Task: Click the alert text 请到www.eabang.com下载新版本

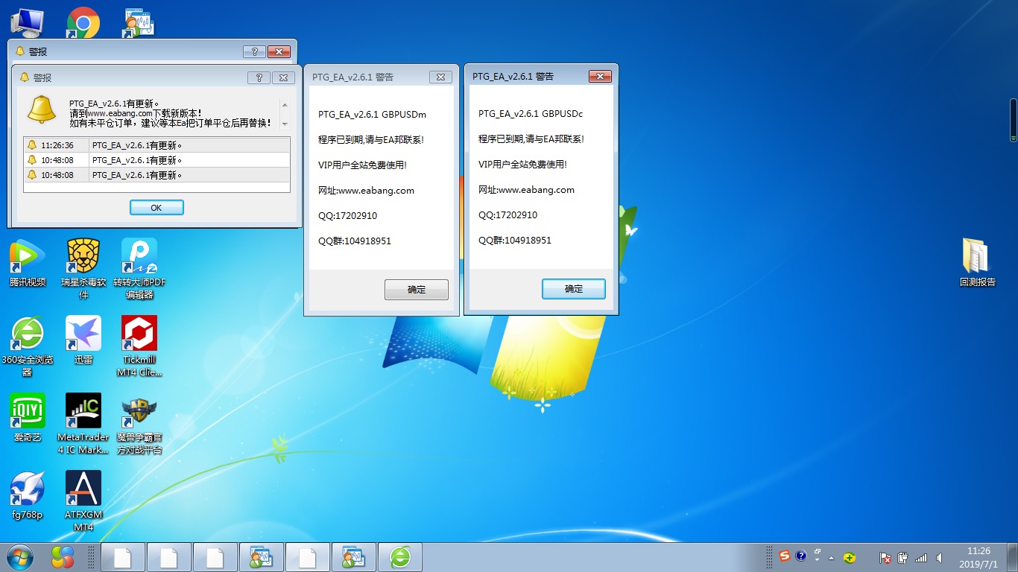Action: tap(135, 113)
